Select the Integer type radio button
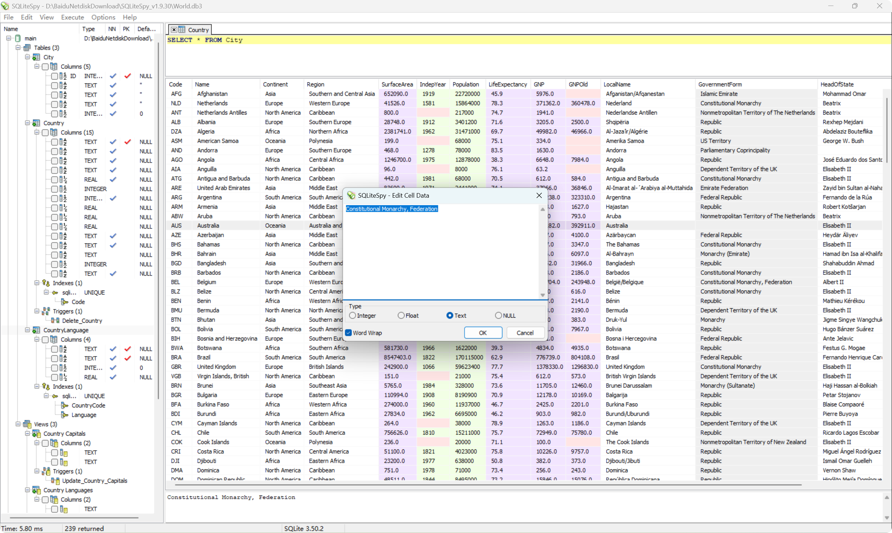 [x=353, y=315]
